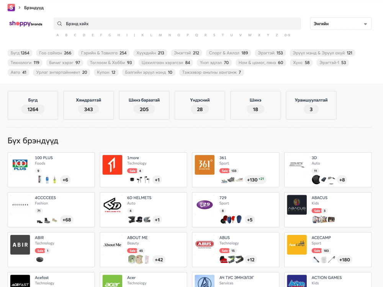
Task: Click the +130 more products on 361
Action: point(255,180)
